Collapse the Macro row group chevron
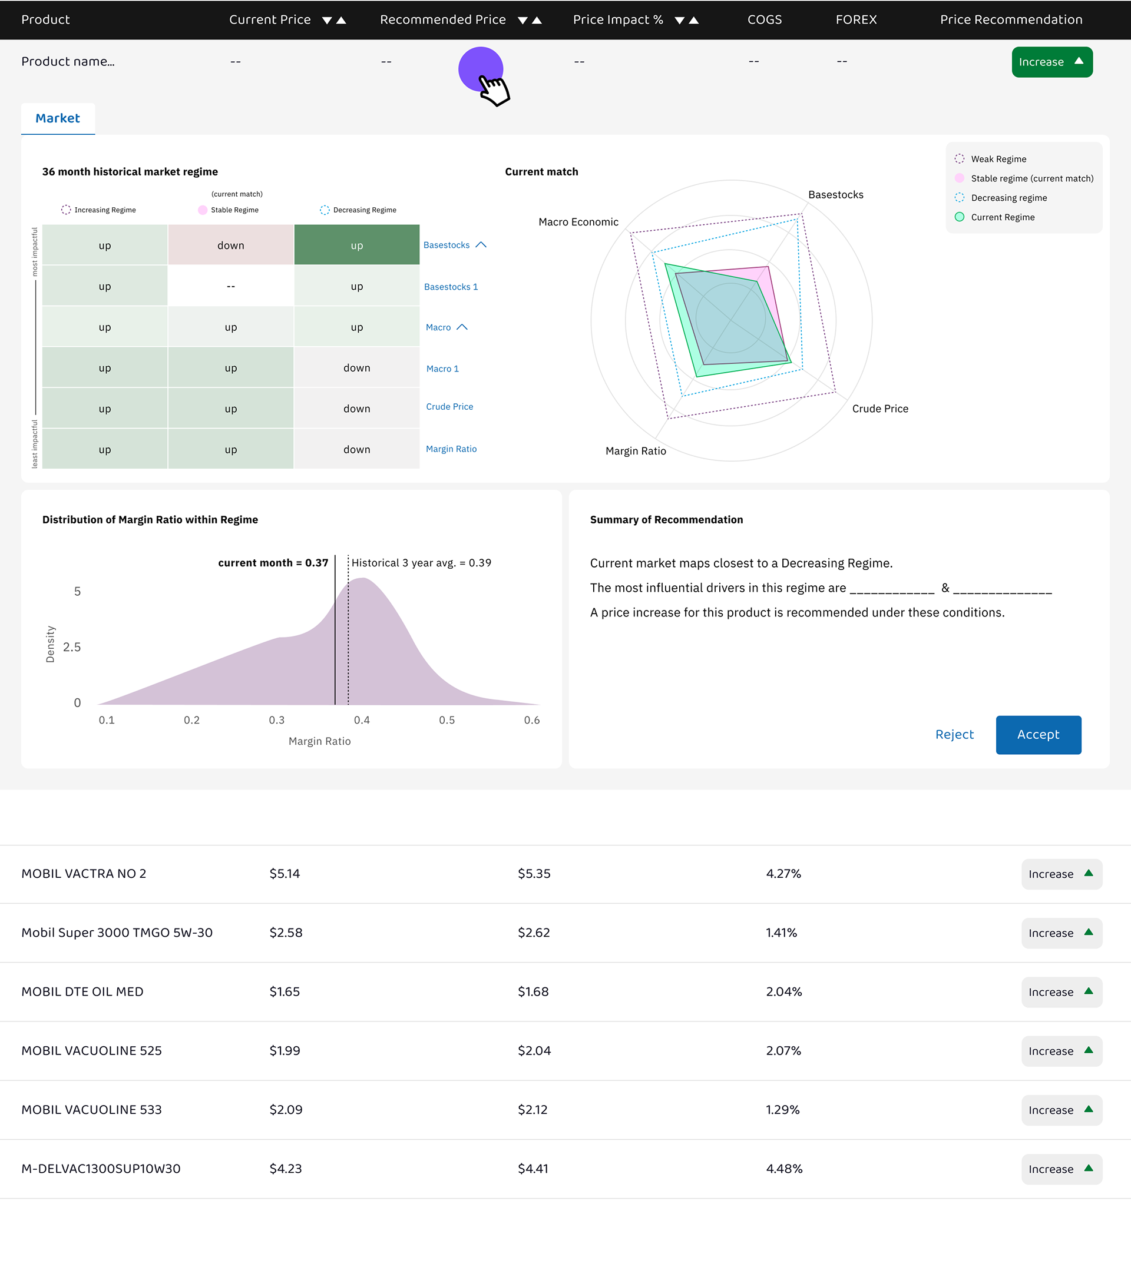This screenshot has width=1131, height=1287. (x=462, y=327)
